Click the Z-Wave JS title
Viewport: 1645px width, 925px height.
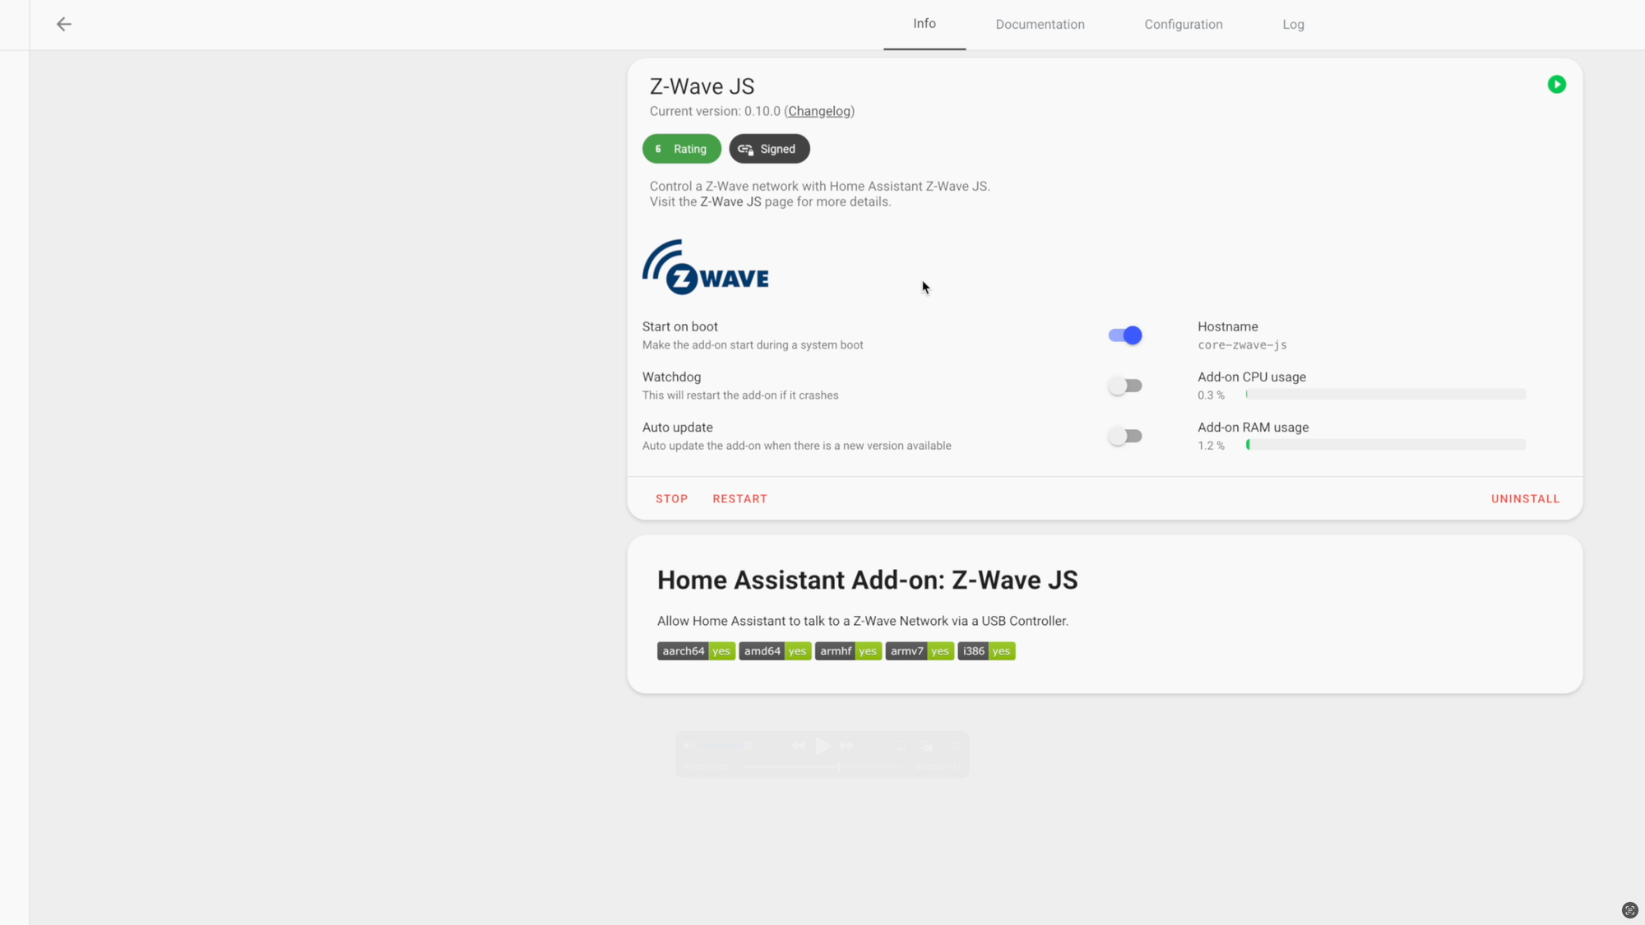click(702, 86)
